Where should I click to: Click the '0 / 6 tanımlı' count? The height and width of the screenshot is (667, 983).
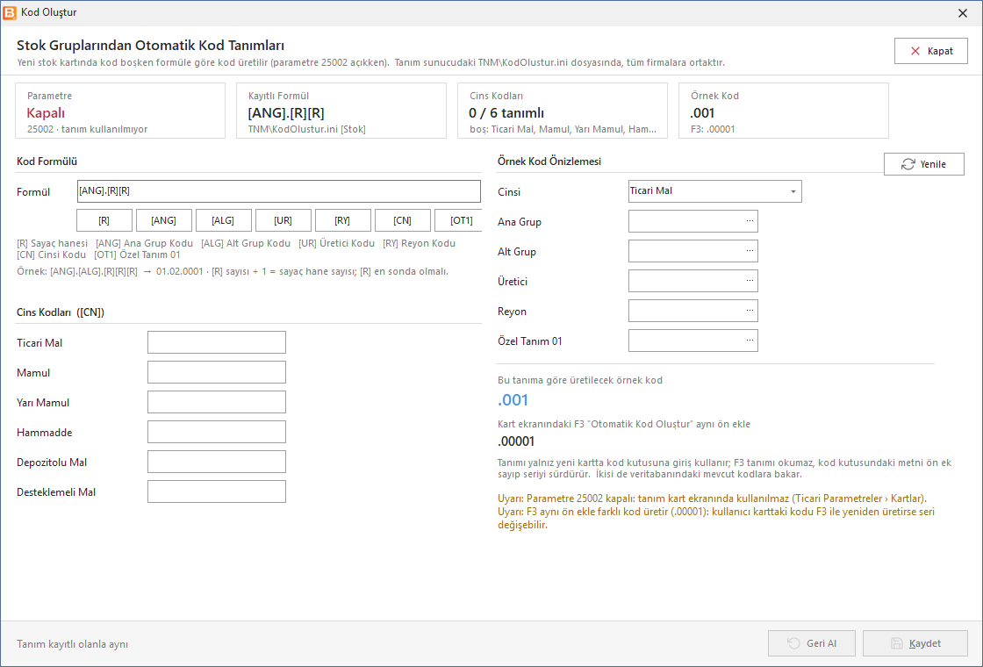tap(506, 113)
